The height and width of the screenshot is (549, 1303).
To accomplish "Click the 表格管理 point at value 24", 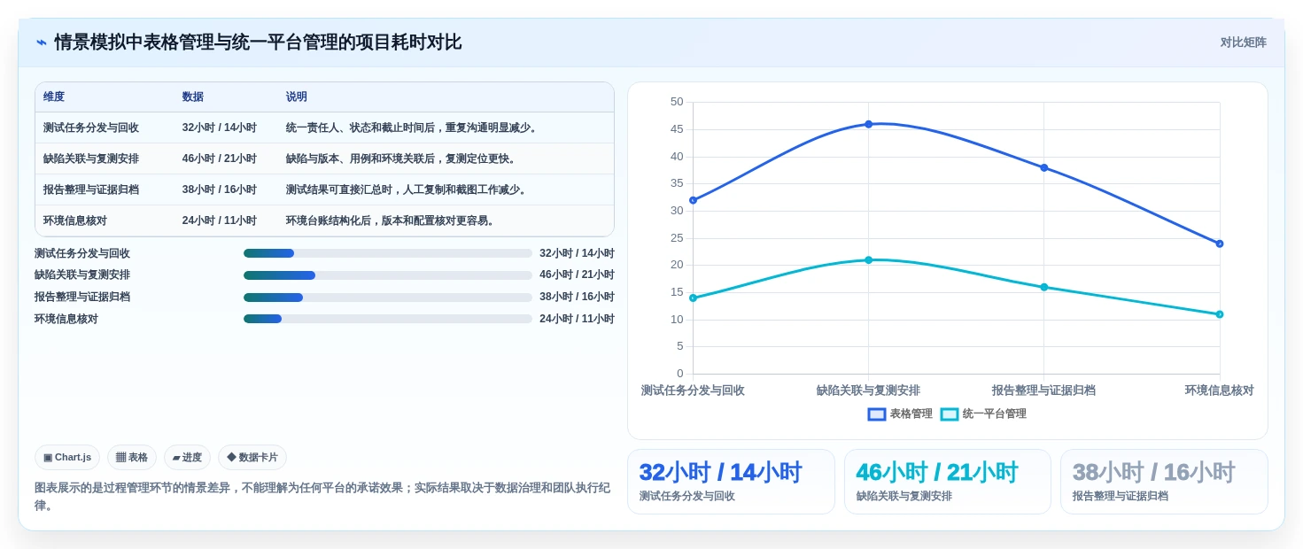I will pos(1220,244).
